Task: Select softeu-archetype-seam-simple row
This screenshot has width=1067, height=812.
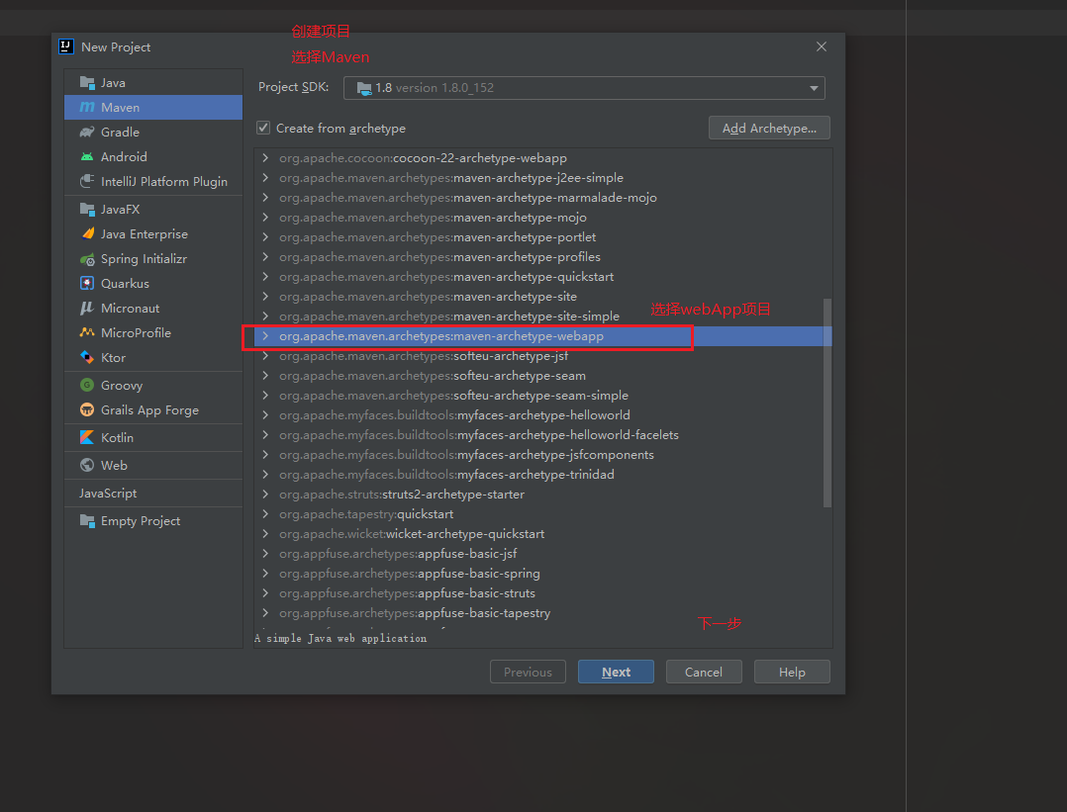Action: 542,395
